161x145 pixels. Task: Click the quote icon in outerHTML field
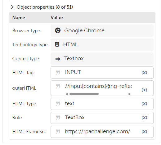58,86
